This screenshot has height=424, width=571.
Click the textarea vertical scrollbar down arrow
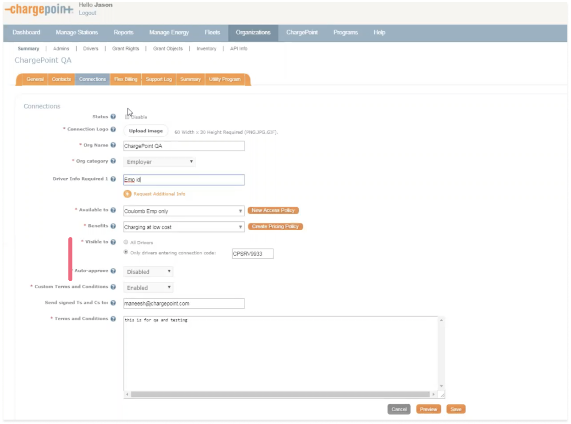coord(442,386)
